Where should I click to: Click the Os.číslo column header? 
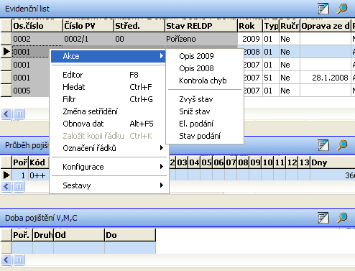37,26
